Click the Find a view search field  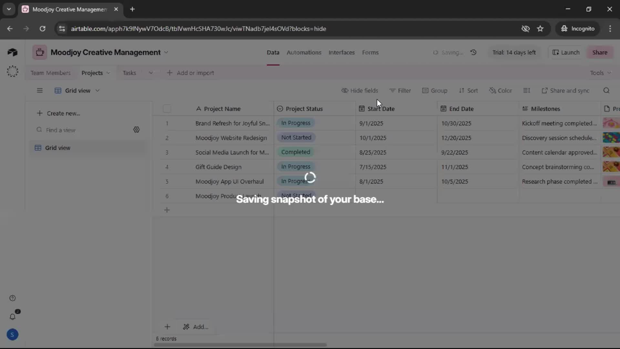coord(83,130)
